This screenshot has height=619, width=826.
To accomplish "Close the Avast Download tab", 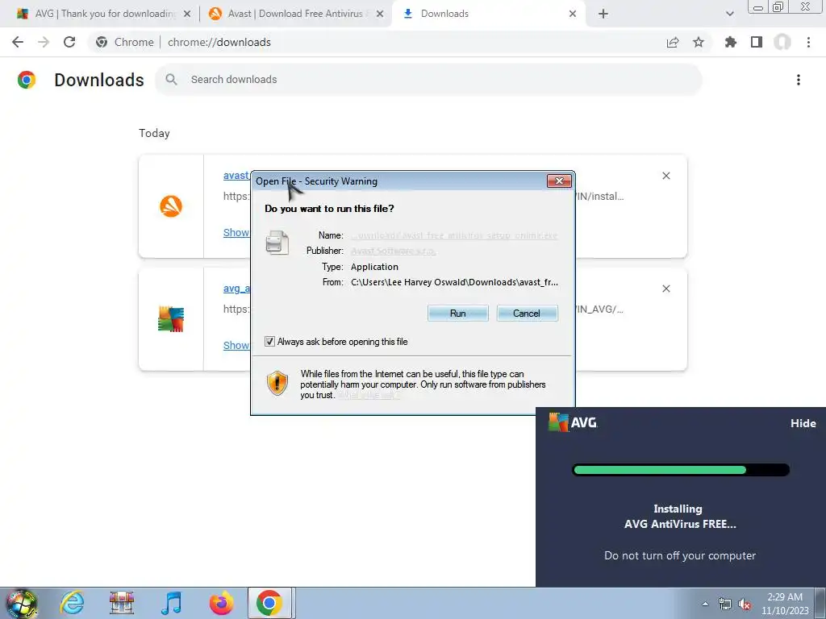I will tap(379, 14).
